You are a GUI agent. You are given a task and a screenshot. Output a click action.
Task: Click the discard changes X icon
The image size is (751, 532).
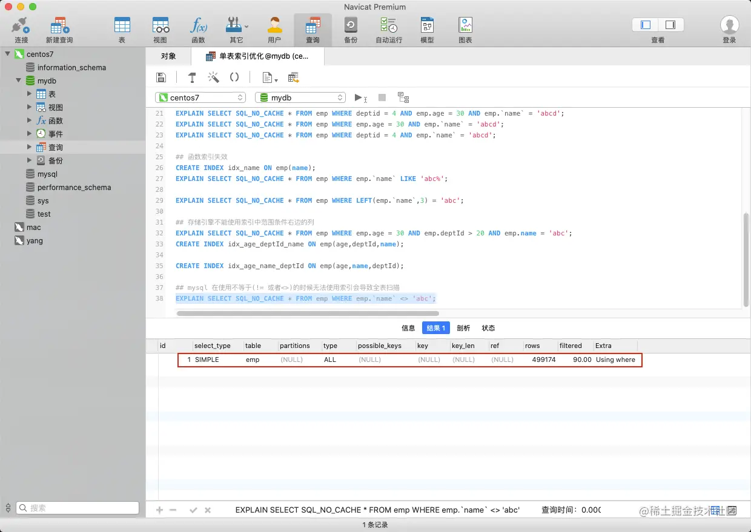[208, 510]
